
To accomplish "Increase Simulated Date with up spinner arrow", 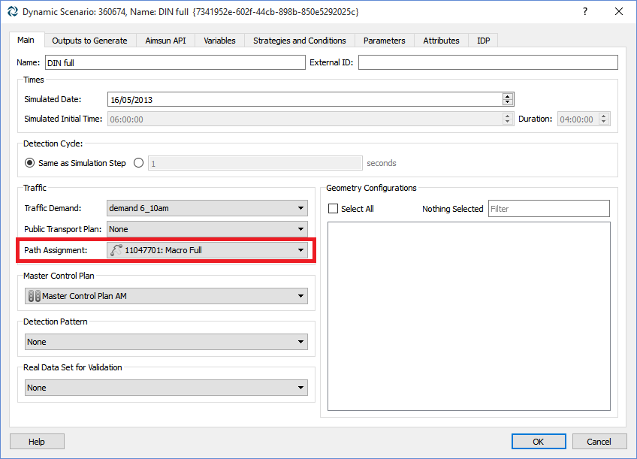I will click(507, 96).
